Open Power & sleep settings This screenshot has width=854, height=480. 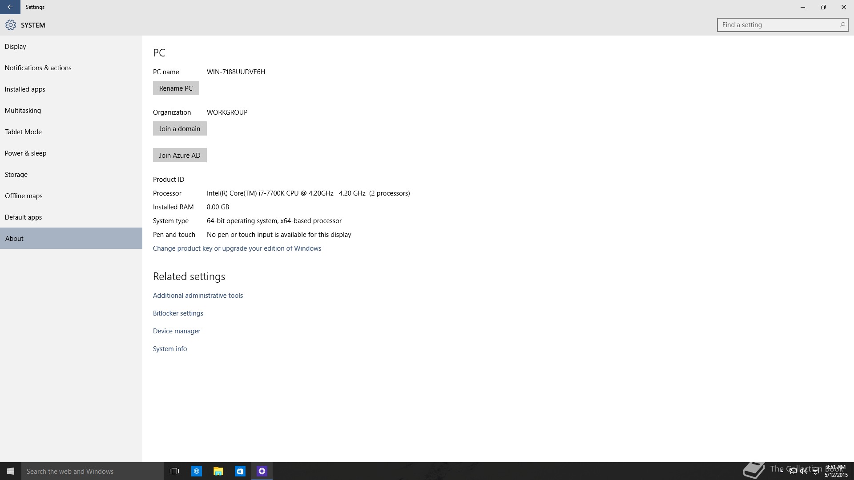[x=71, y=153]
